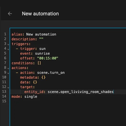The height and width of the screenshot is (126, 126).
Task: Go back using the left arrow icon
Action: pos(10,14)
